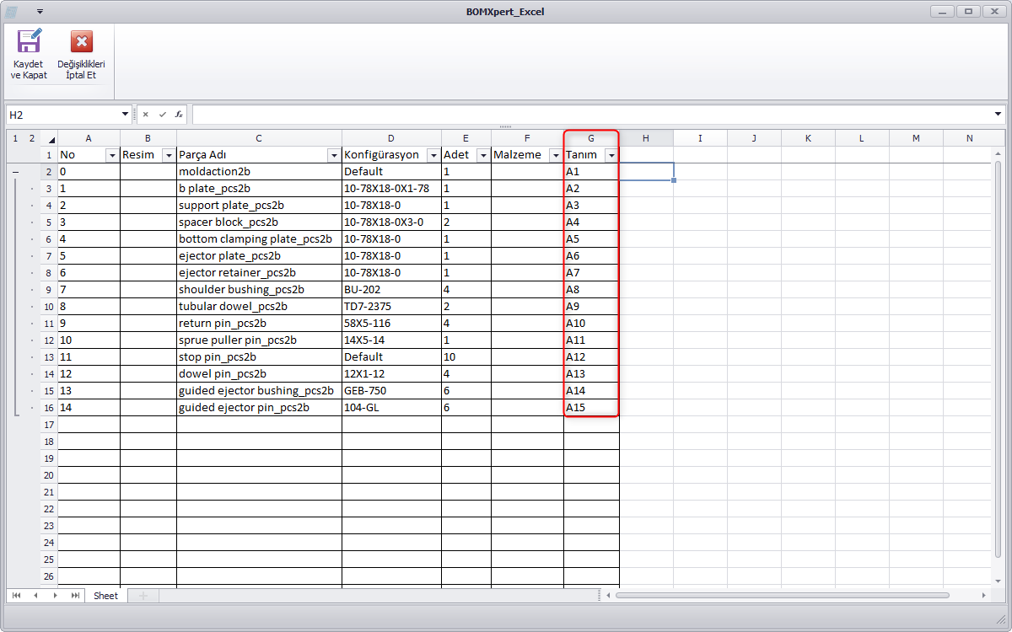This screenshot has width=1012, height=632.
Task: Click the Adet cell showing 10
Action: pos(466,357)
